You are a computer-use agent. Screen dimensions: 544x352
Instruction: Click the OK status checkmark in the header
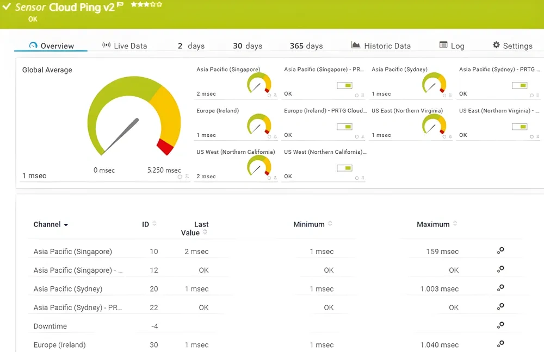(7, 6)
